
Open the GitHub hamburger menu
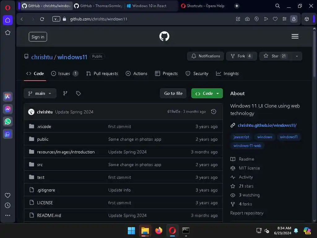295,37
